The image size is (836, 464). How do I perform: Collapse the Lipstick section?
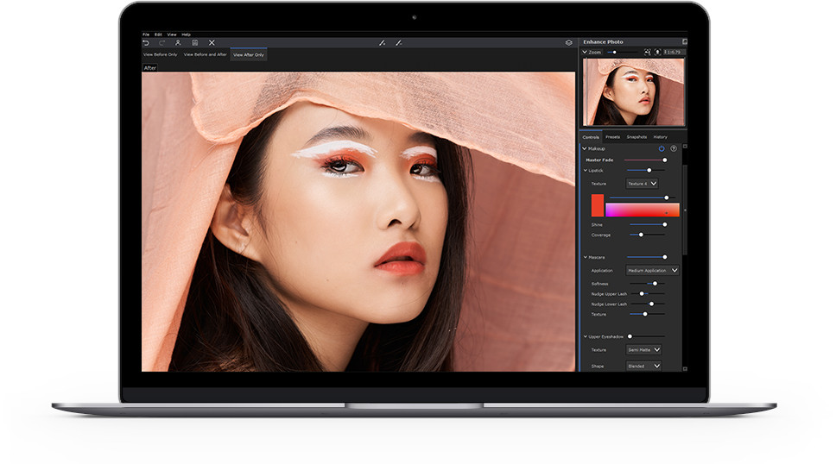point(586,171)
